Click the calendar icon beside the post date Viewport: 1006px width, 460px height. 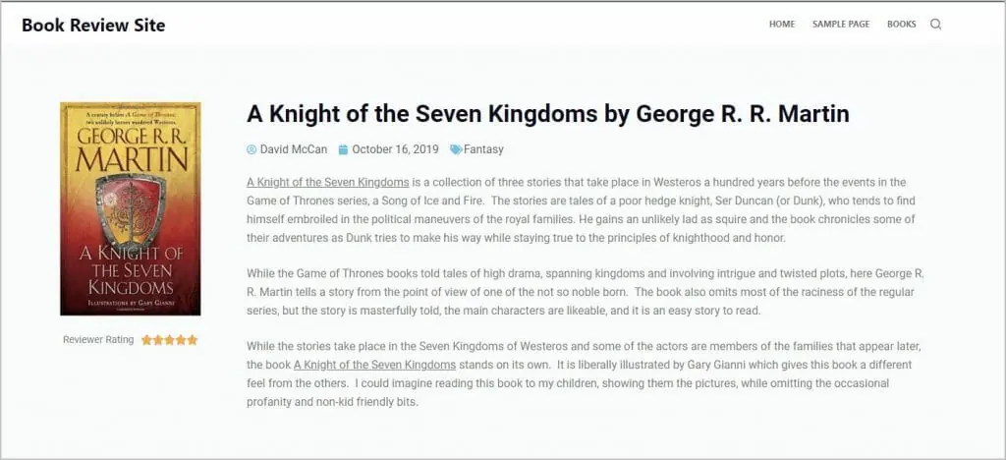[343, 149]
